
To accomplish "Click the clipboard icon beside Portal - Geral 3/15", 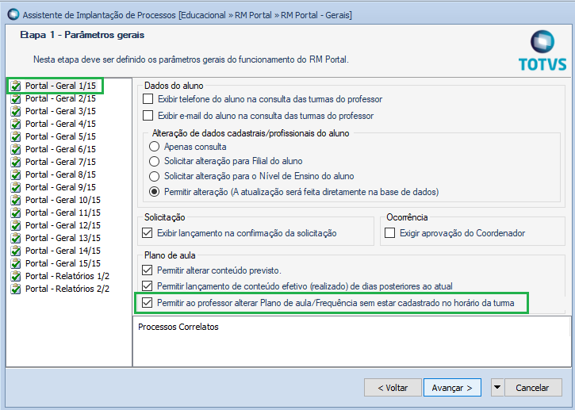I will [16, 111].
